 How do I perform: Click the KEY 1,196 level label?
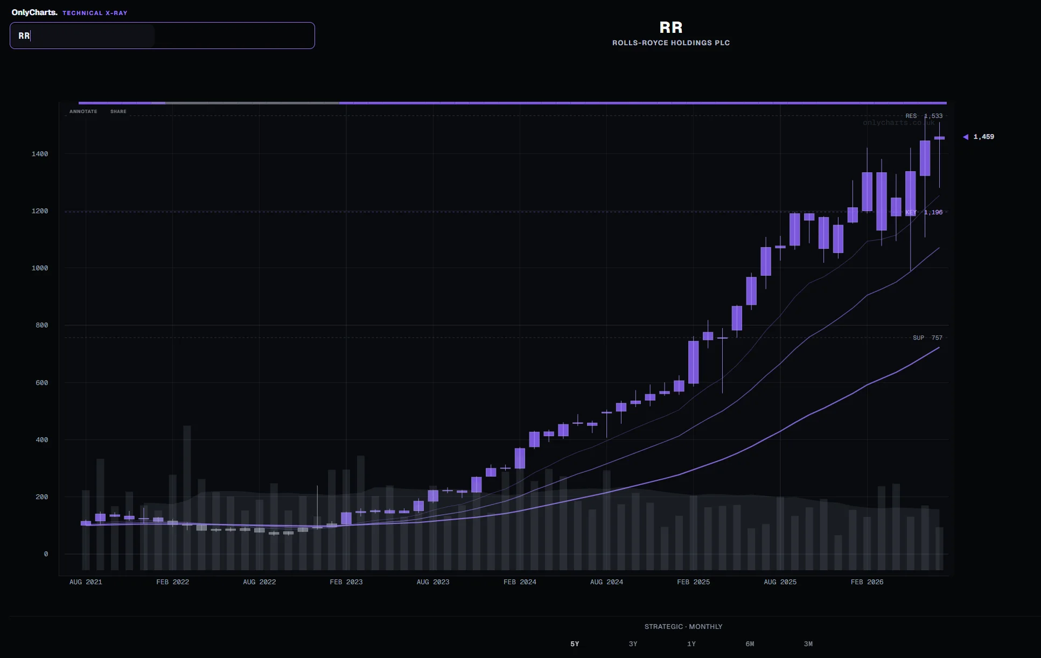(924, 212)
